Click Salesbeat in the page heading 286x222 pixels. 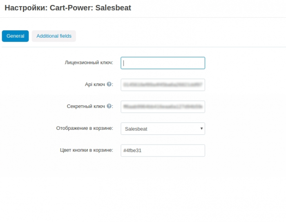[x=113, y=8]
